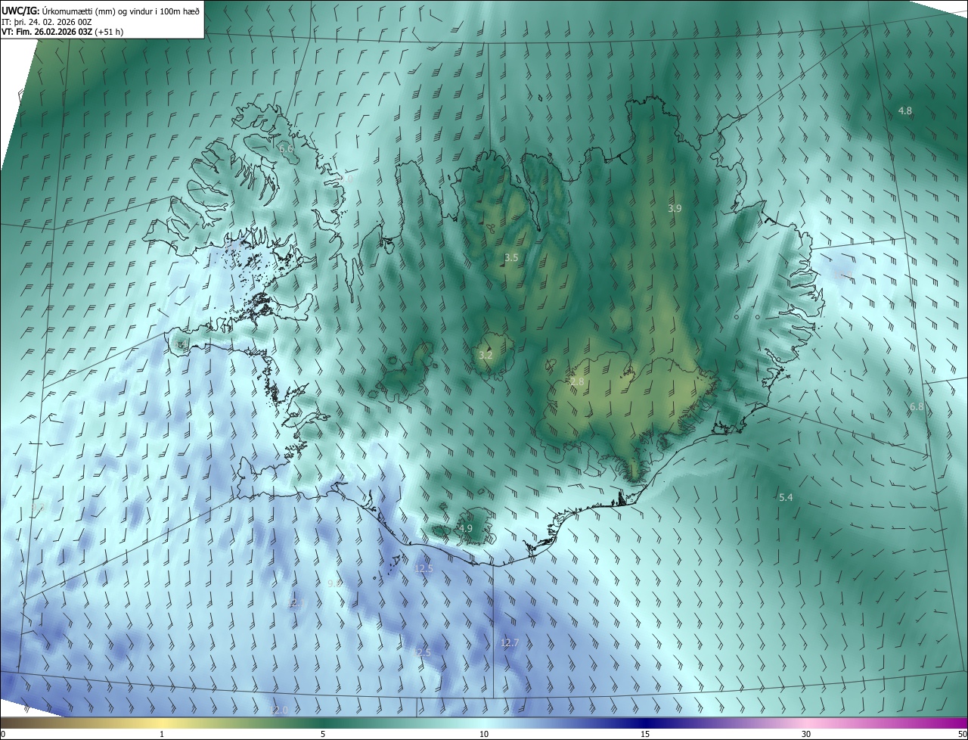Image resolution: width=968 pixels, height=740 pixels.
Task: Click the 12.0 value just above the color bar
Action: 280,710
